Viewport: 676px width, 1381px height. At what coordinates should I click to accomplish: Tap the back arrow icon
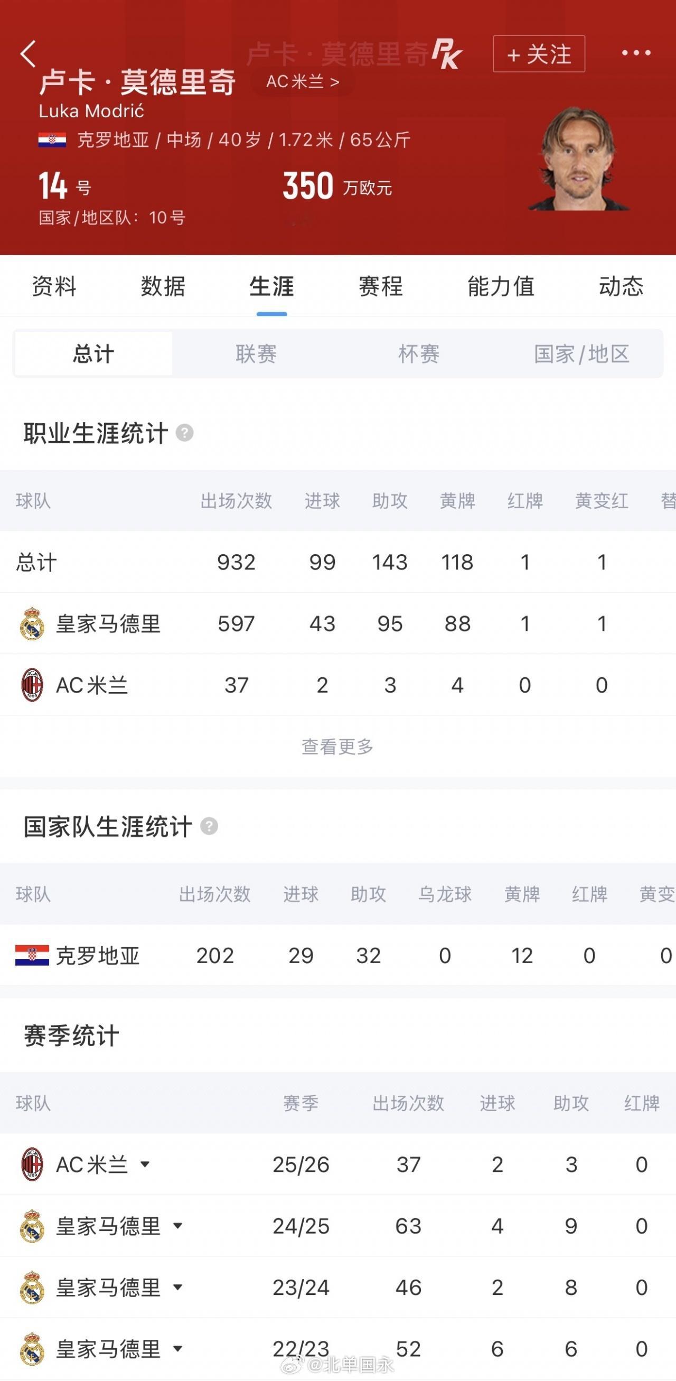click(28, 53)
